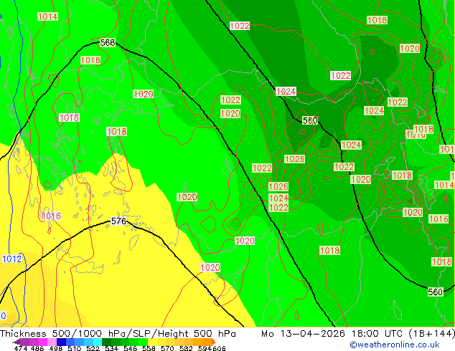Click the legend value 522
Image resolution: width=455 pixels, height=351 pixels.
tap(93, 348)
